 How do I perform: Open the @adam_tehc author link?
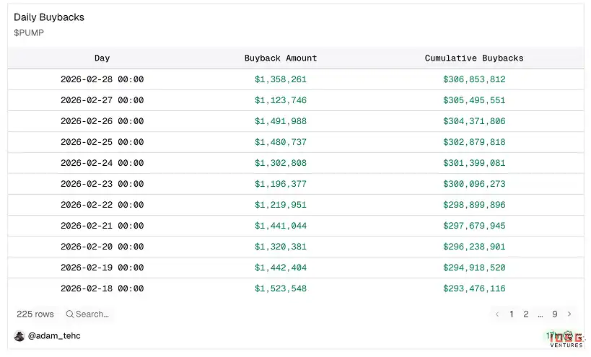[54, 336]
